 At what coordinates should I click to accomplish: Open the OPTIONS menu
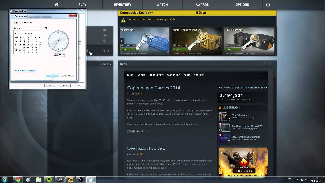(x=242, y=5)
